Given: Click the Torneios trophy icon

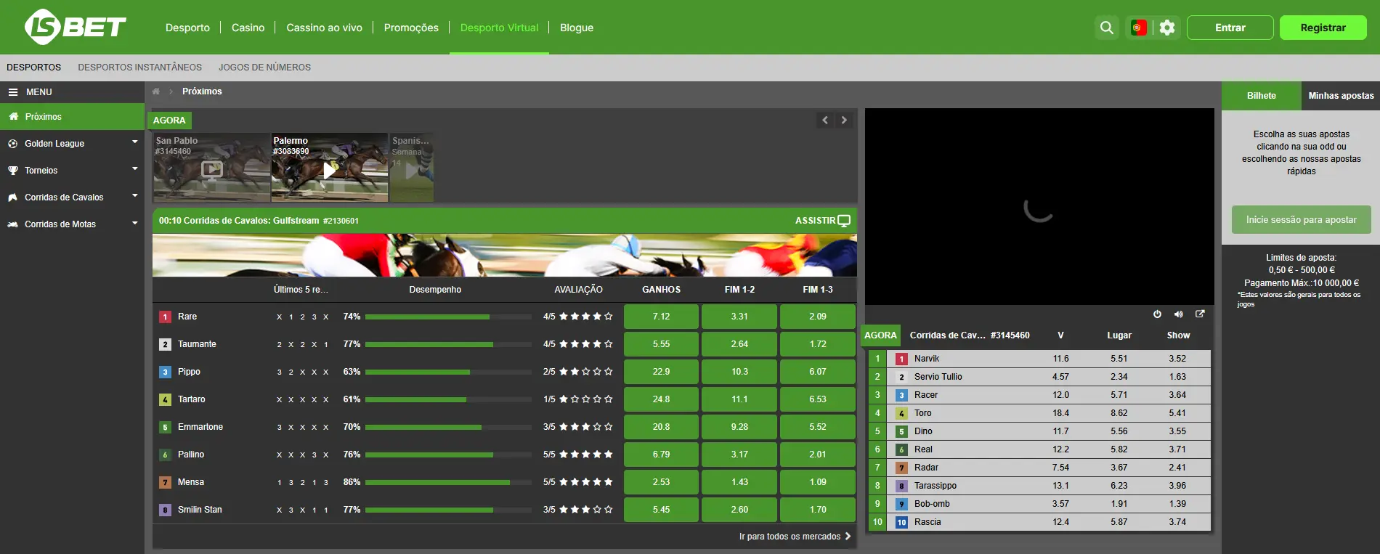Looking at the screenshot, I should pos(13,171).
